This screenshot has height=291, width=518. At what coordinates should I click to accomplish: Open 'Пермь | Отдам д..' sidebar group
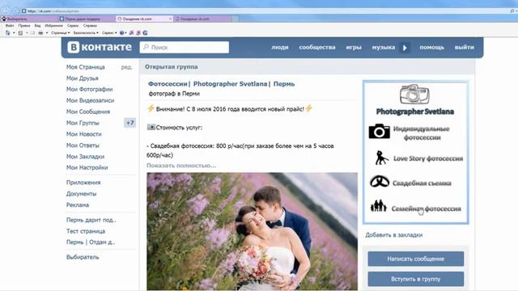tap(91, 242)
